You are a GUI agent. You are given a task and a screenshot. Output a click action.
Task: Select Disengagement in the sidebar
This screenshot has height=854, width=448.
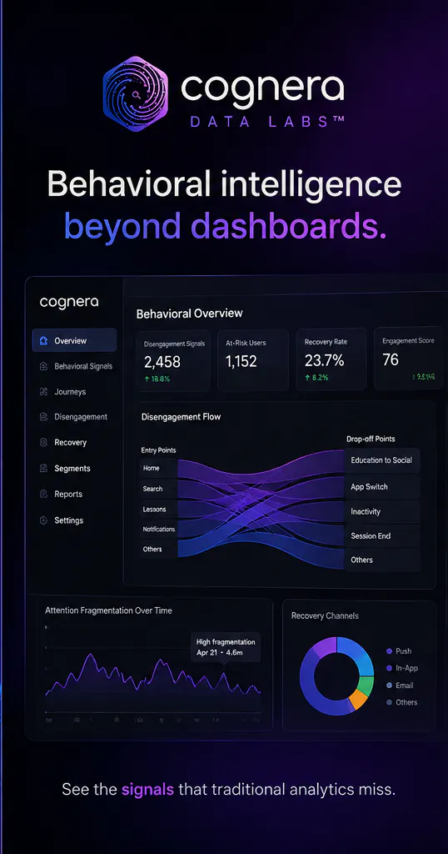[x=81, y=417]
